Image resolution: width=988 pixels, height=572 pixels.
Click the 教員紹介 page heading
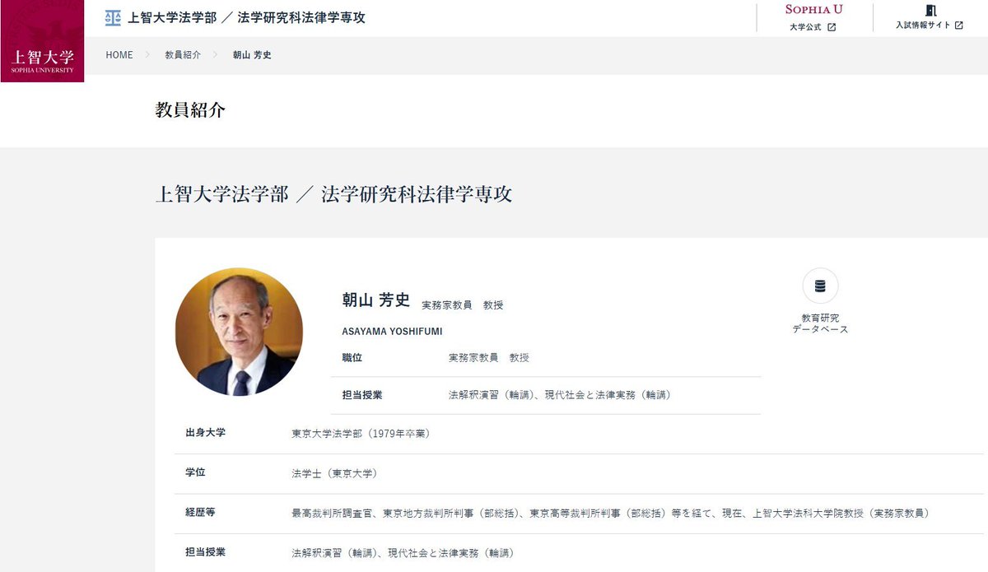[190, 110]
